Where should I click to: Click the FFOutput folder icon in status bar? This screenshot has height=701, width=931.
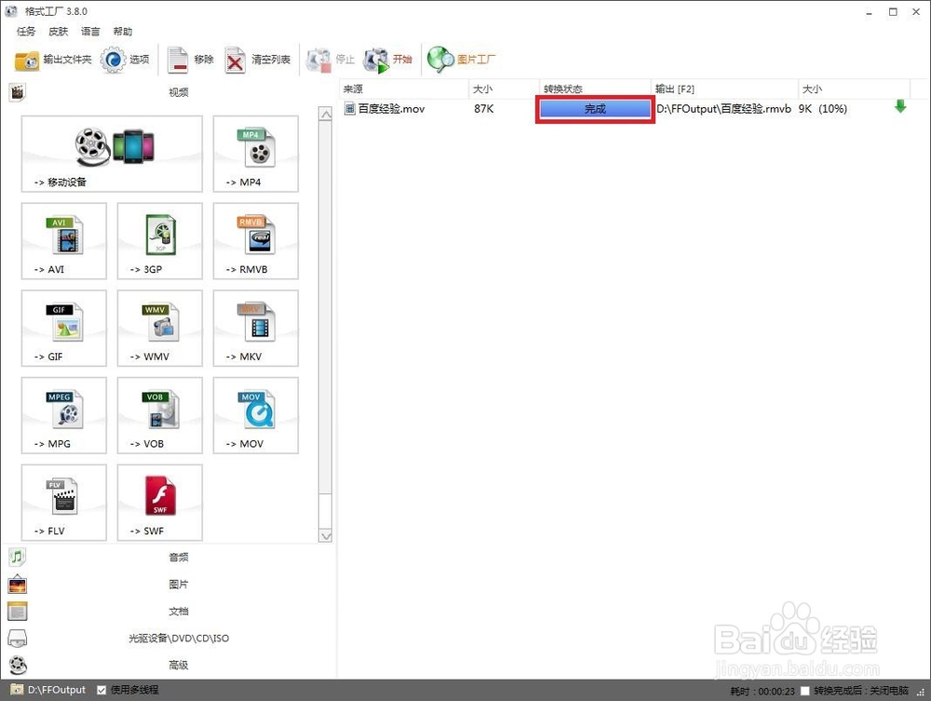(17, 690)
